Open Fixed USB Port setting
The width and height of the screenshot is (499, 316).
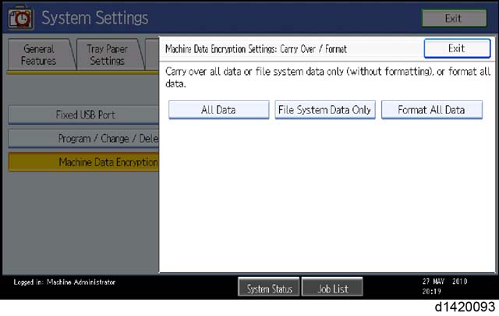[83, 115]
